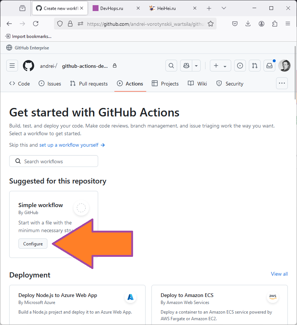Click the tracking protection shield icon

tap(60, 24)
